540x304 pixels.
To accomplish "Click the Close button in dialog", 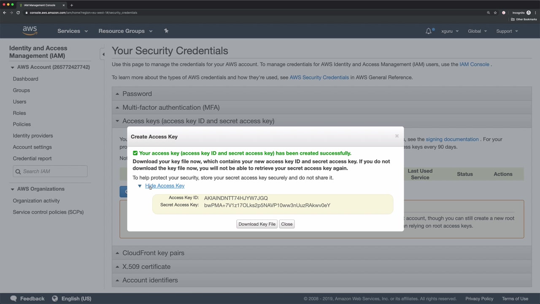I will (286, 224).
